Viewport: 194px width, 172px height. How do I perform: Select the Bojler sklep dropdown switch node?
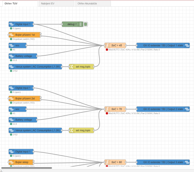[x=21, y=162]
